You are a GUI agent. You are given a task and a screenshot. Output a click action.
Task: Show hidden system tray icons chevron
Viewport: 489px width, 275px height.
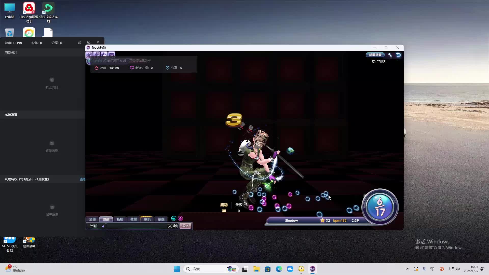[x=407, y=269]
